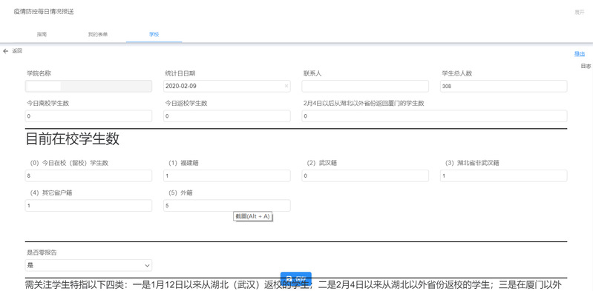Screen dimensions: 593x291
Task: Click the 今日返校学生数 input
Action: point(227,116)
